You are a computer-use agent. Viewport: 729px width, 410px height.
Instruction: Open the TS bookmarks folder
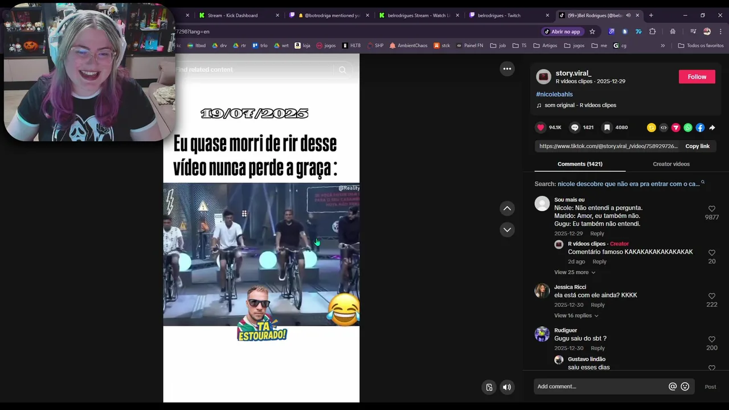519,46
